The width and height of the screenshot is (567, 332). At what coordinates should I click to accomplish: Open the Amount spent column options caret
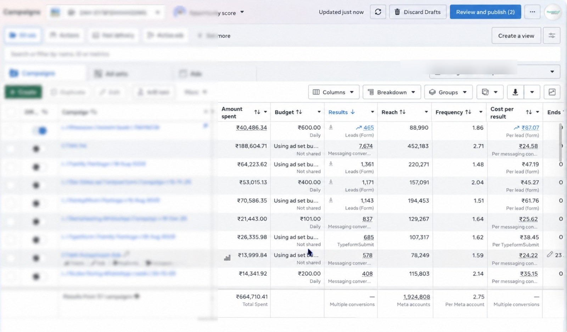point(265,112)
